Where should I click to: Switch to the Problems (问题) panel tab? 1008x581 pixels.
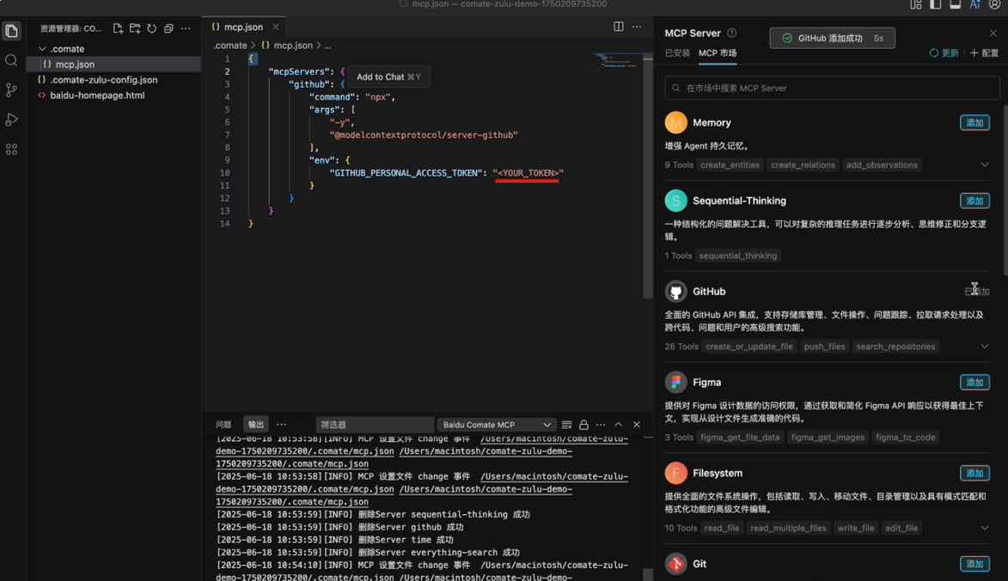pyautogui.click(x=223, y=424)
